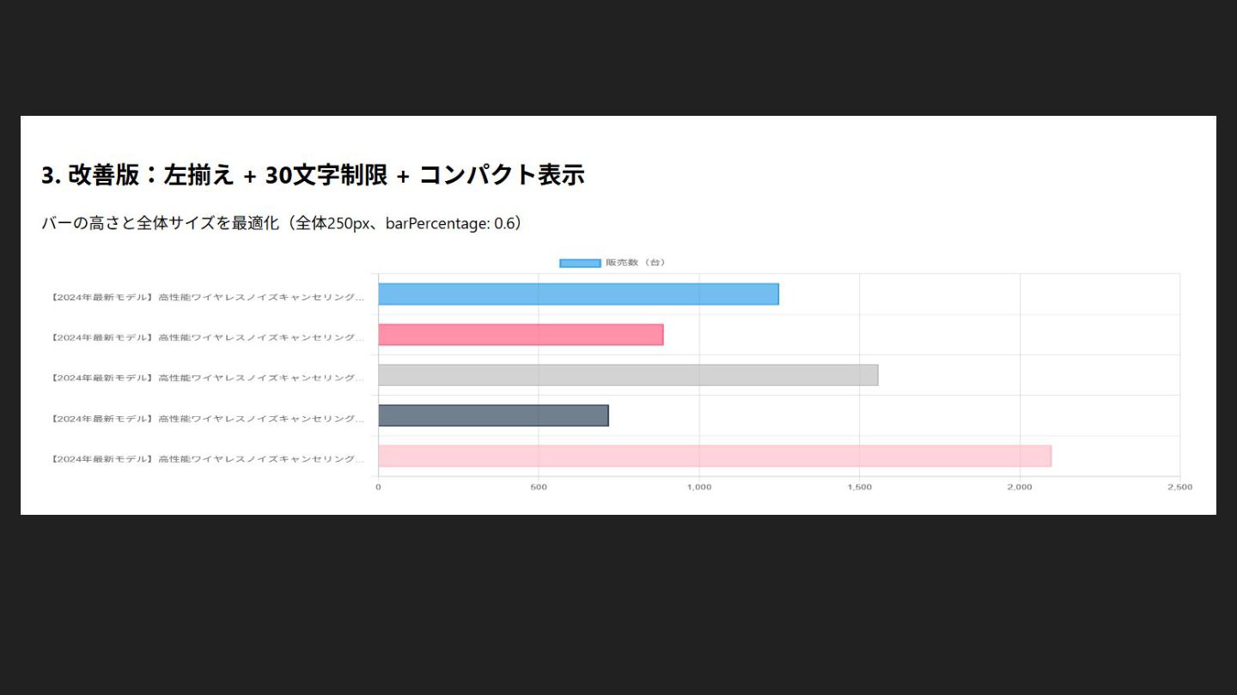Select the dark slate gray bar
The image size is (1237, 695).
pyautogui.click(x=493, y=415)
